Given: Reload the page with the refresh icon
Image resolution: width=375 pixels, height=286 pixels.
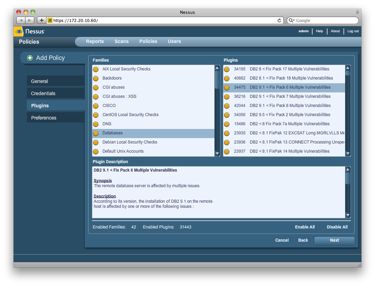Looking at the screenshot, I should [x=279, y=21].
